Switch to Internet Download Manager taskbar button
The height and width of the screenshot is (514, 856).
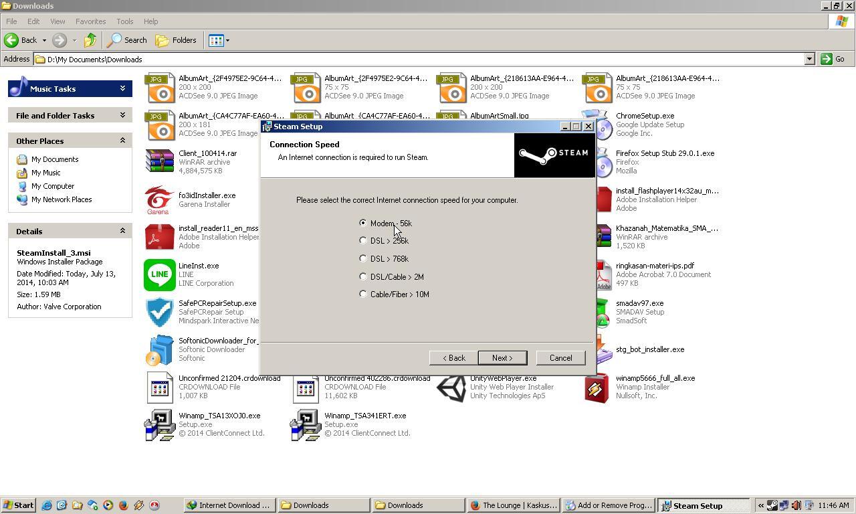click(x=228, y=505)
